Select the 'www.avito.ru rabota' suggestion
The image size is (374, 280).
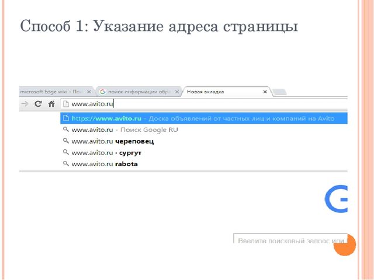tap(204, 164)
